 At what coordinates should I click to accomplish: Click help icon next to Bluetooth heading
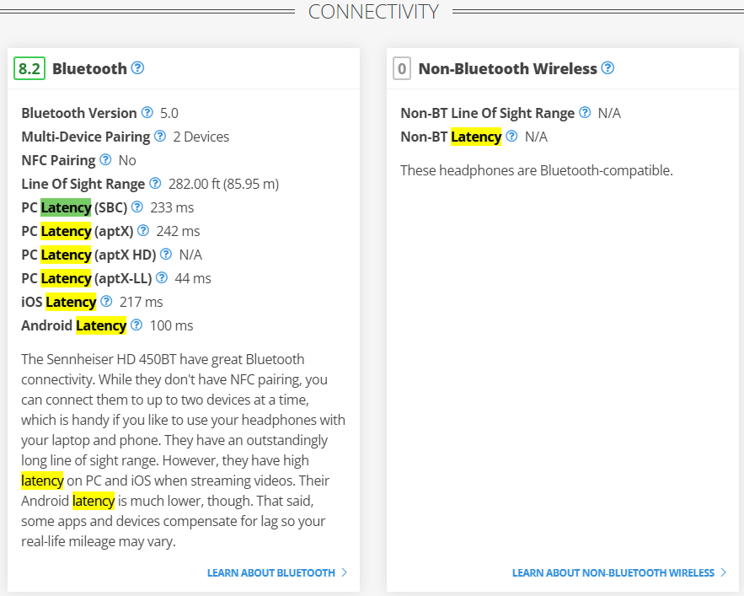(137, 68)
